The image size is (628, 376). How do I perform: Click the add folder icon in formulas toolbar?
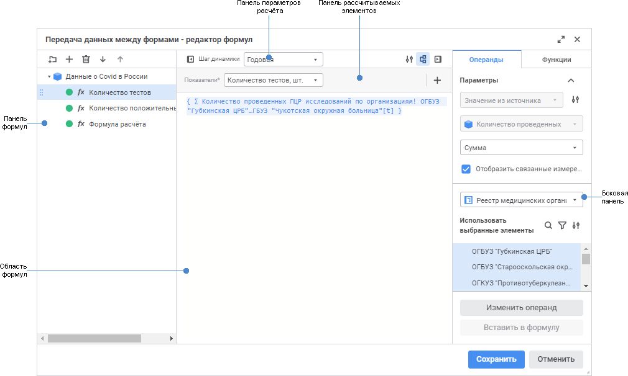pyautogui.click(x=52, y=60)
